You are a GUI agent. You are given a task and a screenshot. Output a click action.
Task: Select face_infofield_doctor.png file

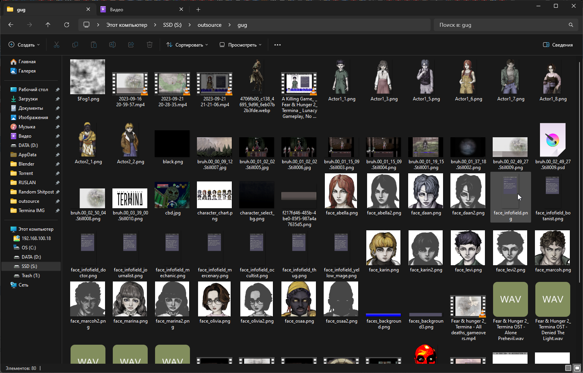[x=88, y=255]
